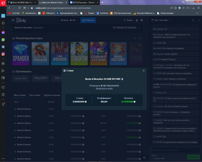Open the Stake hamburger menu
This screenshot has height=162, width=202.
click(13, 20)
